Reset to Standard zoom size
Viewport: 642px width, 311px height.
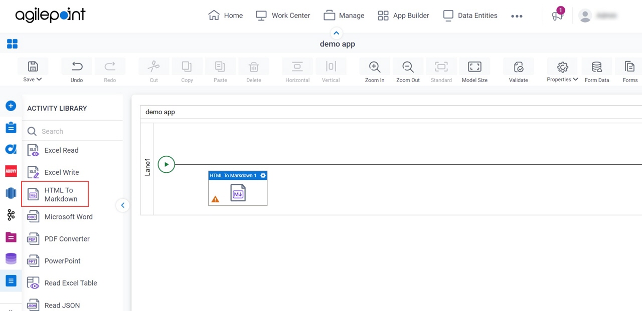pyautogui.click(x=441, y=67)
